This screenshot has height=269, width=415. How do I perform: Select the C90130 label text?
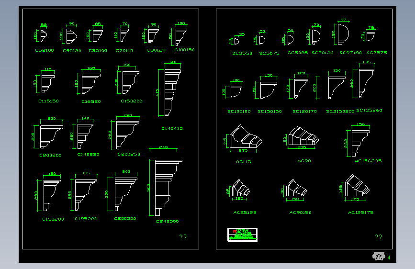tap(72, 51)
